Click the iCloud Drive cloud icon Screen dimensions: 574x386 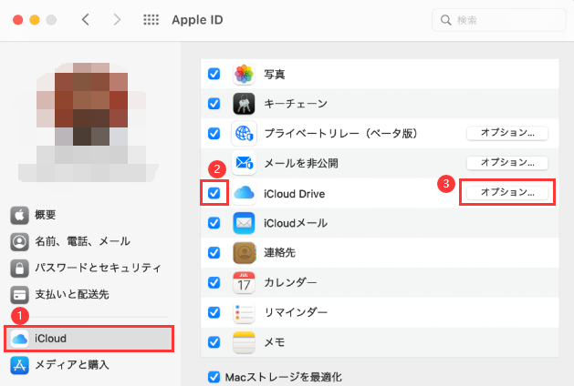pos(244,193)
